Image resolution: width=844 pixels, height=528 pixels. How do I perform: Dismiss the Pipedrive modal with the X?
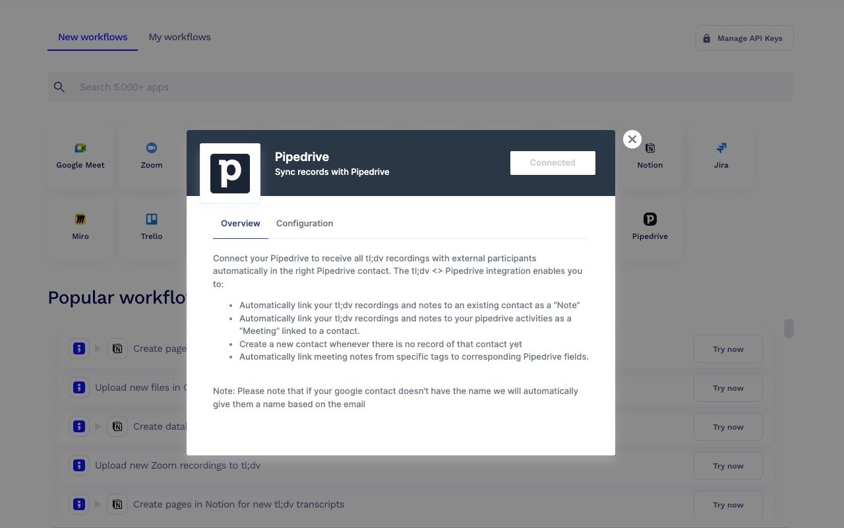point(632,139)
